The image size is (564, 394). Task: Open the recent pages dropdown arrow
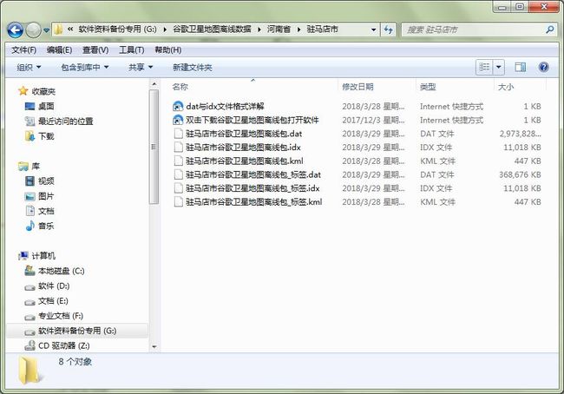[46, 30]
